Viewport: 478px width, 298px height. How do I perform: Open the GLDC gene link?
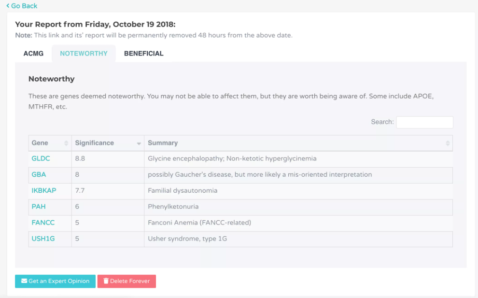pos(41,158)
